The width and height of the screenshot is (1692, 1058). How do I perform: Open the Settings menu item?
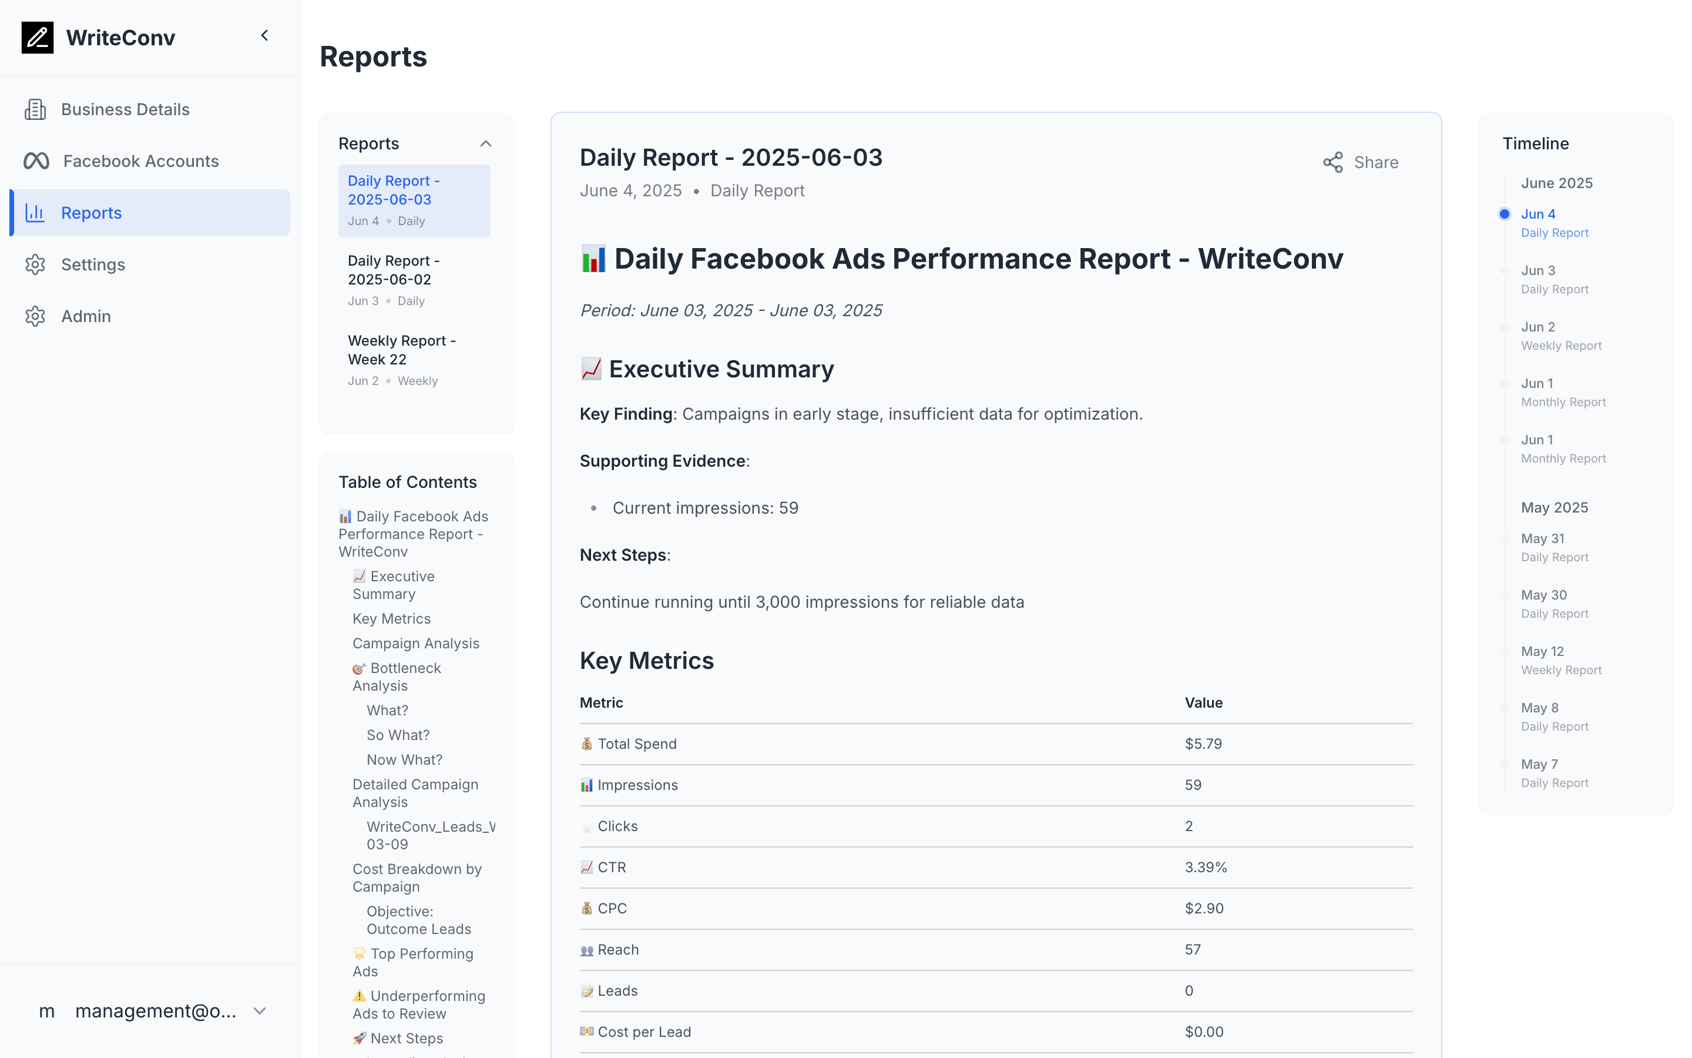coord(150,264)
